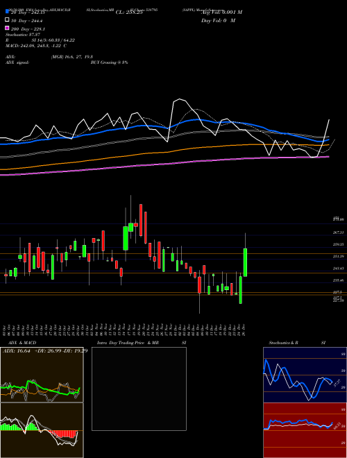Click the white 50 Day legend swatch
Viewport: 347px width, 458px height.
point(7,20)
